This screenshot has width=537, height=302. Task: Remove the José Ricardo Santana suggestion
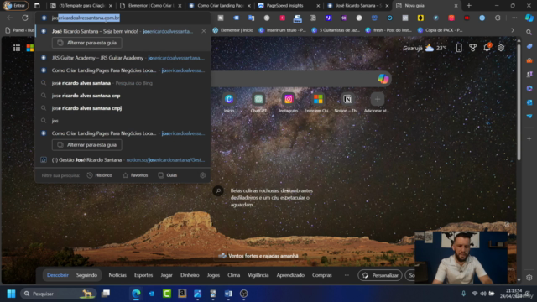(x=204, y=31)
